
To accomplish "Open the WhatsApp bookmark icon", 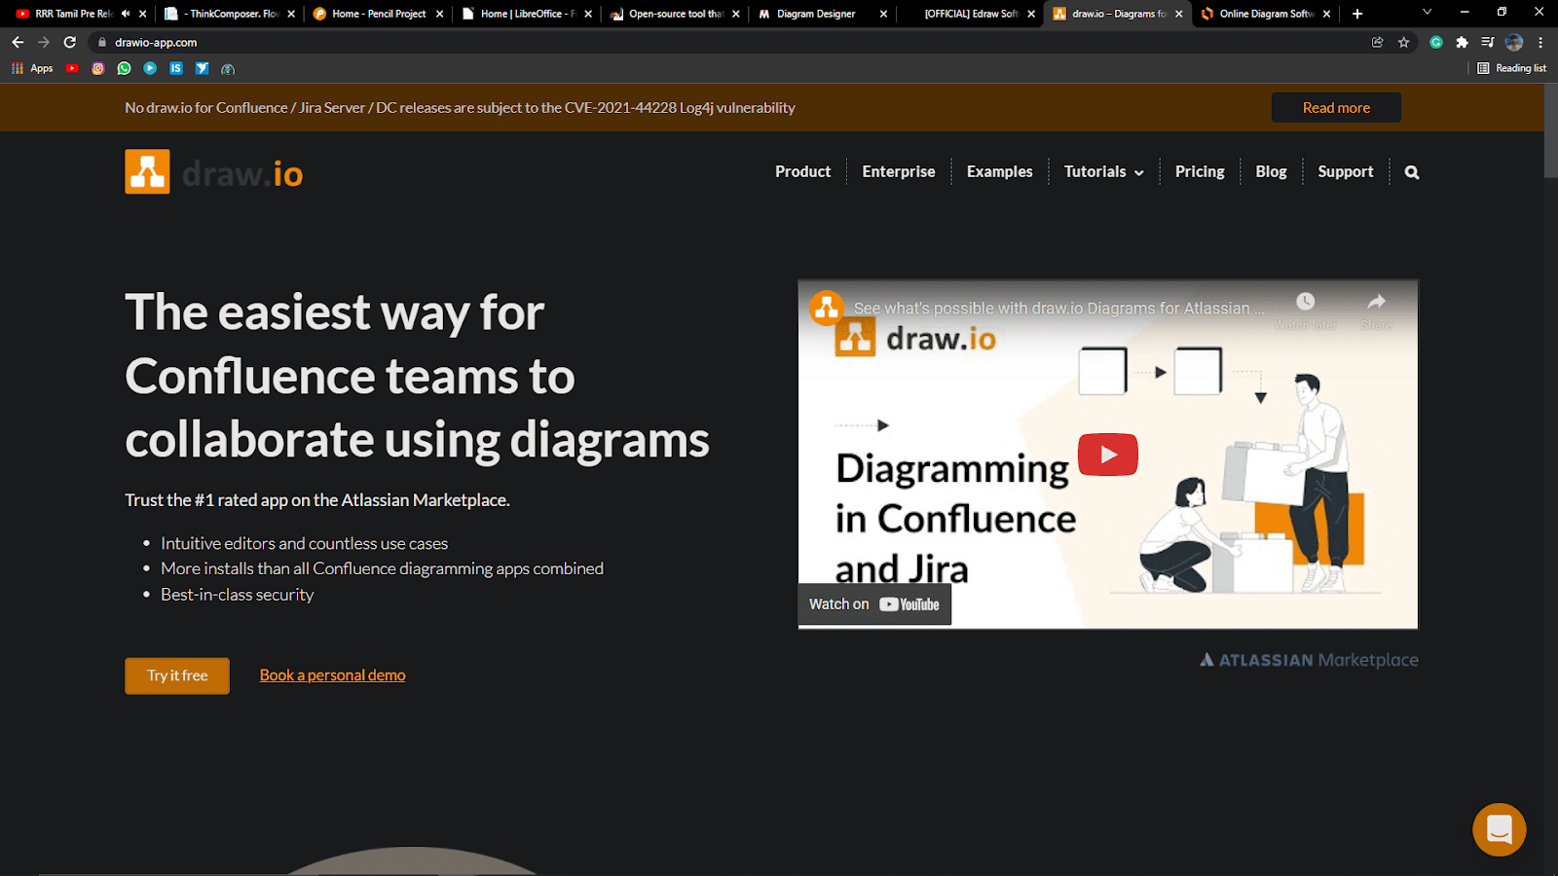I will point(124,68).
